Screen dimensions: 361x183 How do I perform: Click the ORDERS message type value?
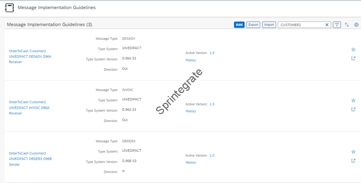(x=129, y=141)
